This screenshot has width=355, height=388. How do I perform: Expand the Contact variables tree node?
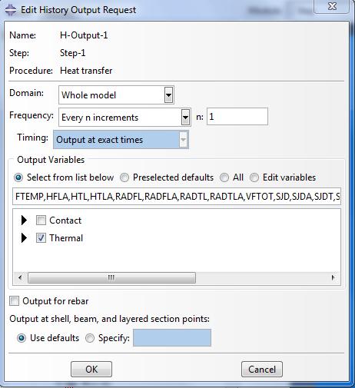(24, 221)
